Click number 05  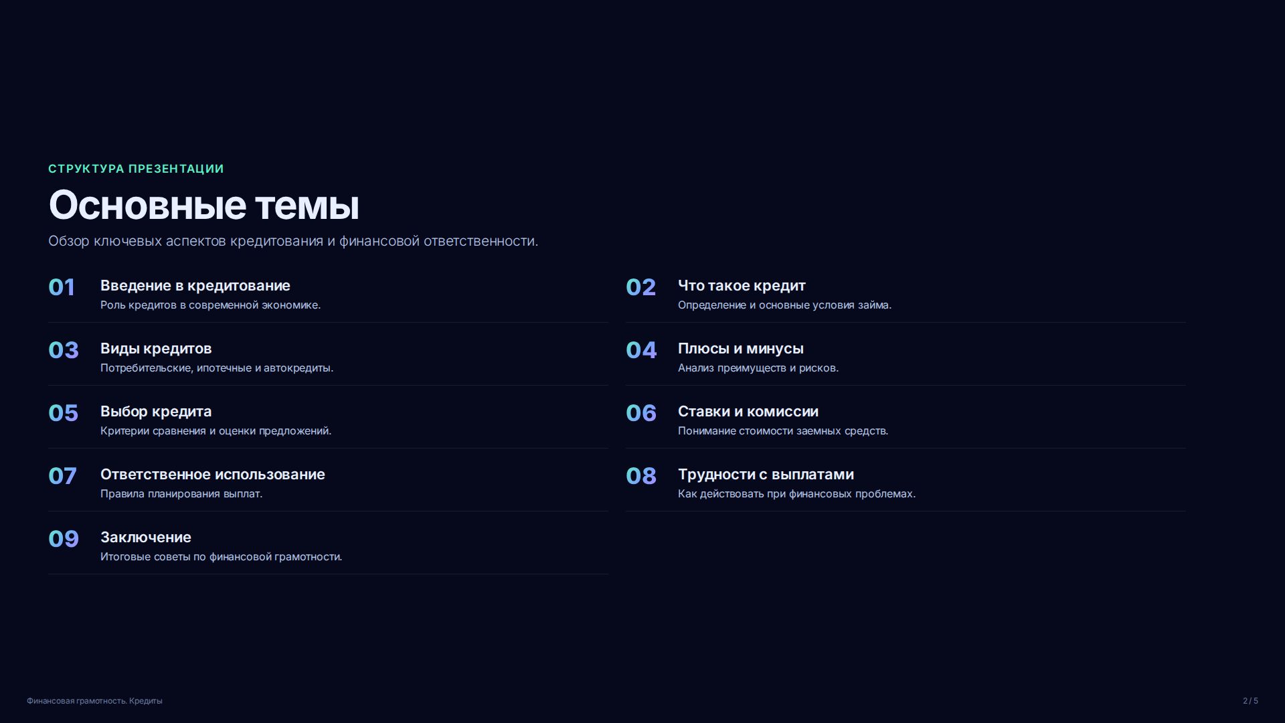coord(63,413)
